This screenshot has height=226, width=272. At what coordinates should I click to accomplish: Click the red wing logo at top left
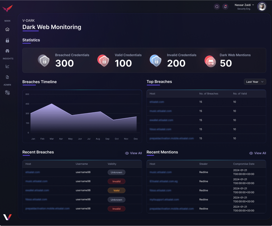(x=7, y=9)
